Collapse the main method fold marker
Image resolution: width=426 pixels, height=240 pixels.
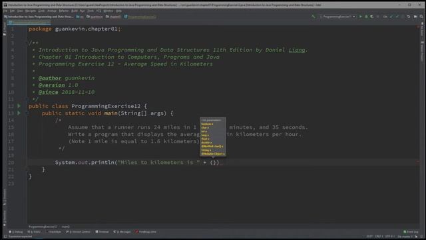click(27, 113)
